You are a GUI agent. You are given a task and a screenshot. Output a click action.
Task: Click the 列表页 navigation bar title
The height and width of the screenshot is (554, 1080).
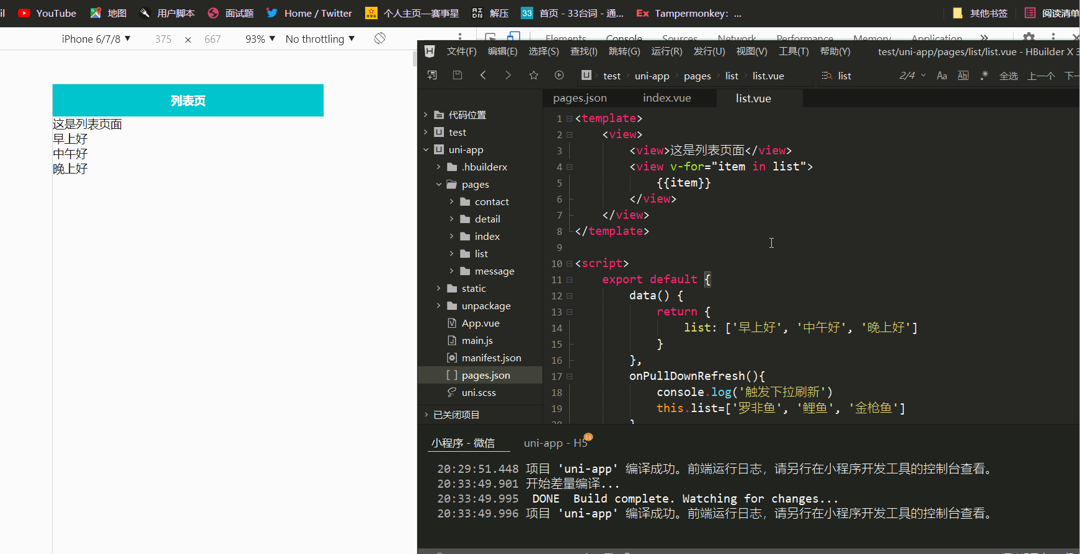pos(188,100)
